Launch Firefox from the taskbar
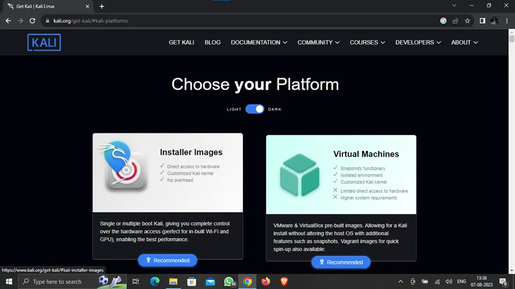 266,282
